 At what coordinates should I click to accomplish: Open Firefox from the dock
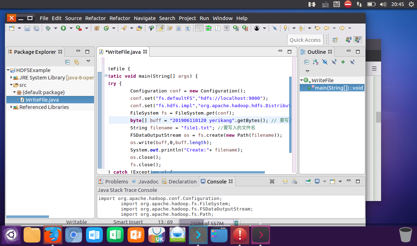[53, 235]
